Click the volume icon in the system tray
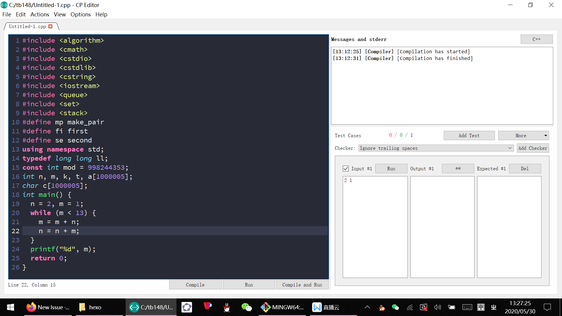562x316 pixels. 437,307
